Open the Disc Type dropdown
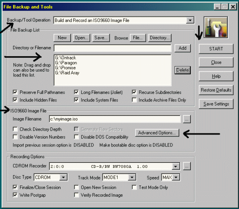 tap(63, 178)
